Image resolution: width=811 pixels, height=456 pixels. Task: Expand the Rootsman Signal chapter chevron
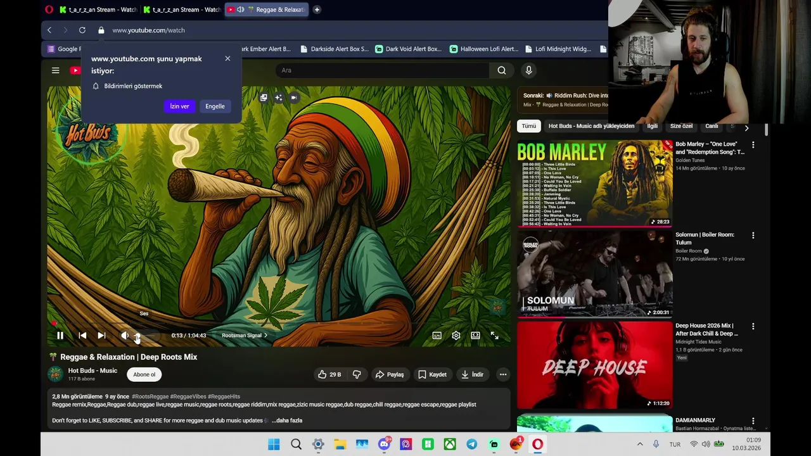pyautogui.click(x=265, y=336)
